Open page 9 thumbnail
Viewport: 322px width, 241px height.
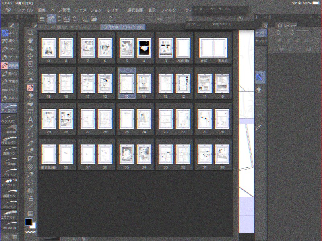point(49,48)
